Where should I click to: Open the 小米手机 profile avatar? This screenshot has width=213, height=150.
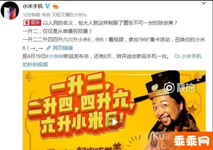(10, 11)
